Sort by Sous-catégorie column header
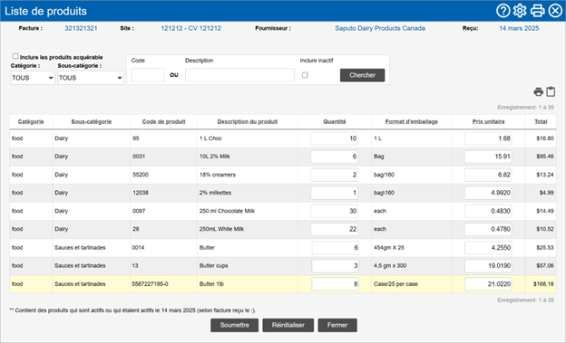The image size is (566, 343). (x=92, y=122)
